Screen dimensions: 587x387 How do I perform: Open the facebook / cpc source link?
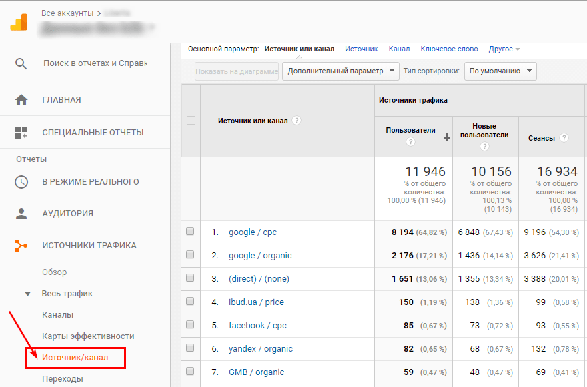coord(257,325)
